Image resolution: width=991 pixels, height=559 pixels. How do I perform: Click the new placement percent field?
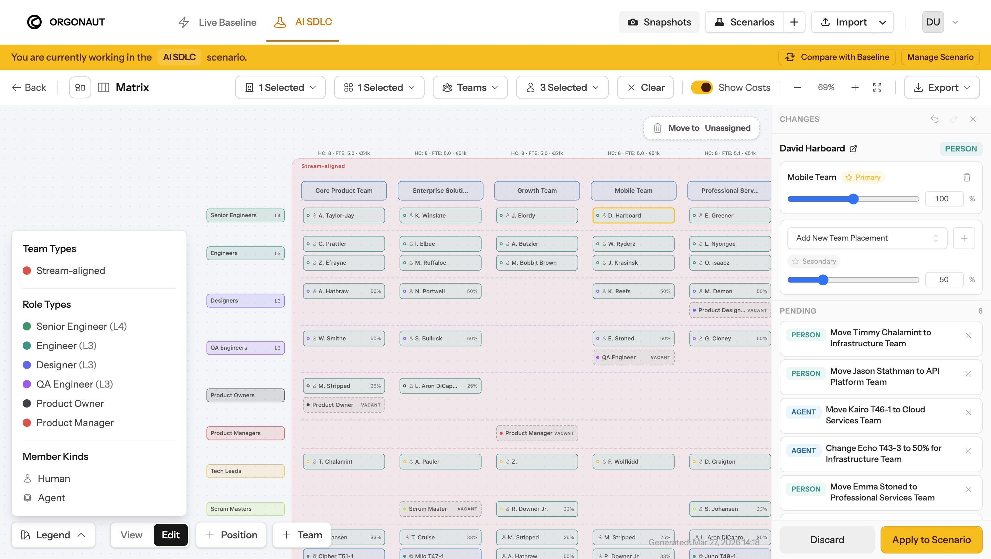click(944, 280)
